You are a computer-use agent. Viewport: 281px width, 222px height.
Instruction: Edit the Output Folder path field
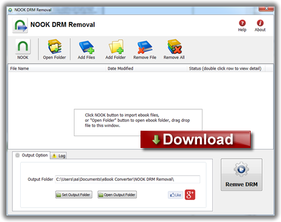coord(127,179)
